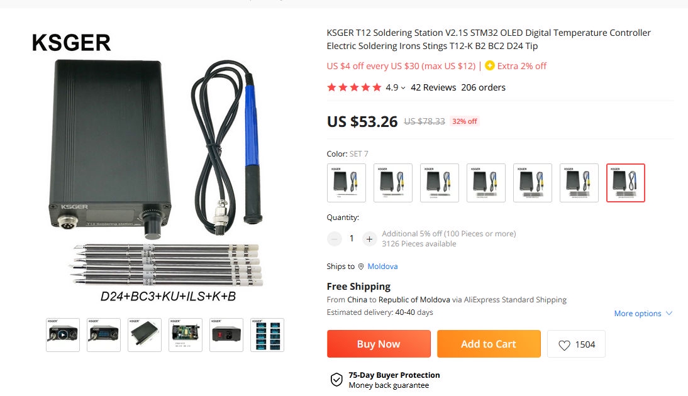
Task: Select the fourth color set swatch
Action: 486,183
